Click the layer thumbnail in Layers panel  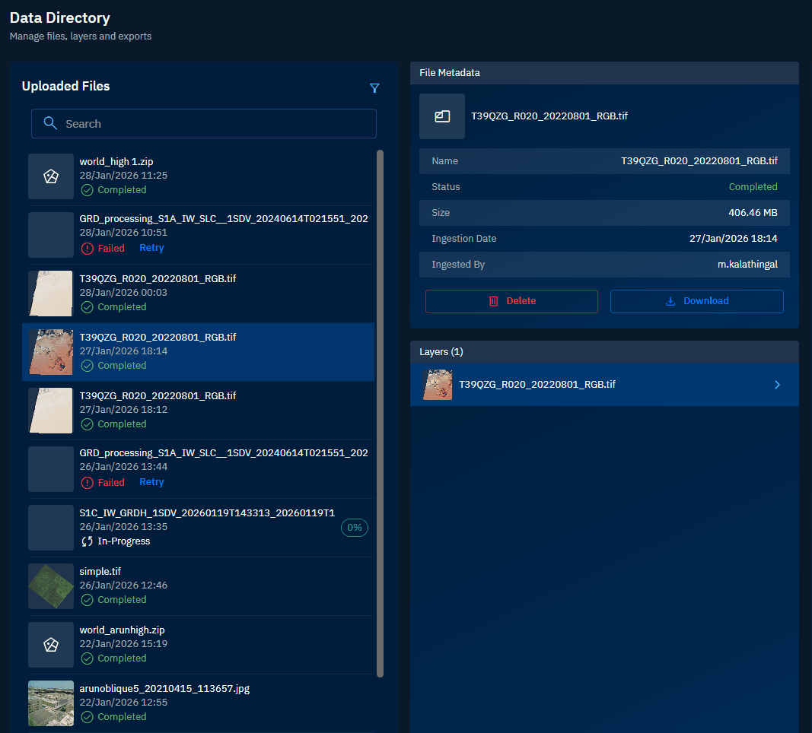coord(438,385)
